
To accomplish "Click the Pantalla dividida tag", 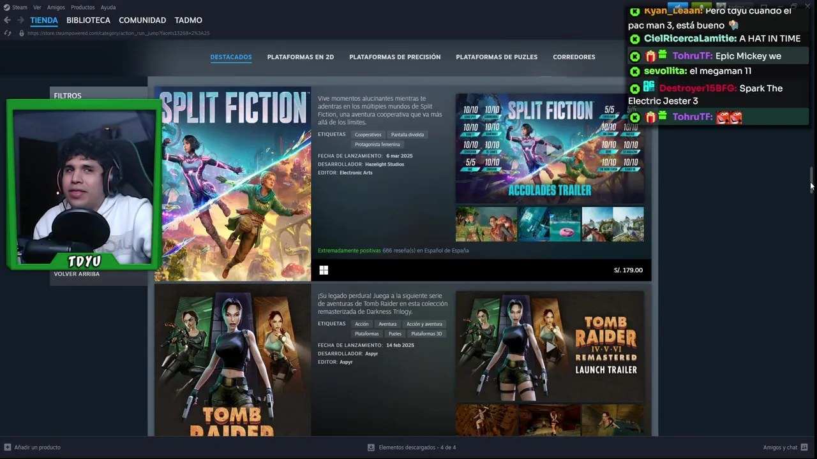I will [x=407, y=135].
